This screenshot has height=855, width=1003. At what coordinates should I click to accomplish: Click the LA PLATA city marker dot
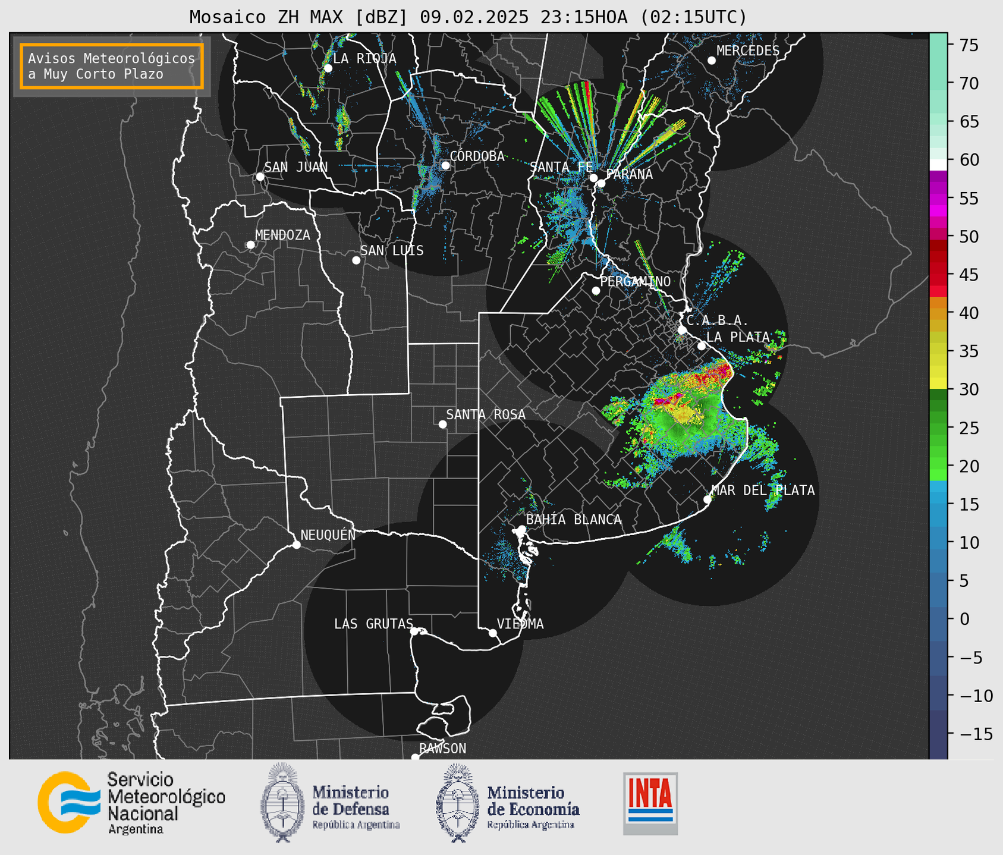(x=702, y=346)
